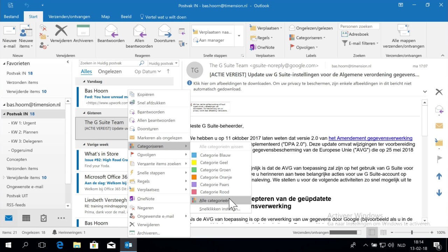Open What's in Store message

click(x=101, y=160)
